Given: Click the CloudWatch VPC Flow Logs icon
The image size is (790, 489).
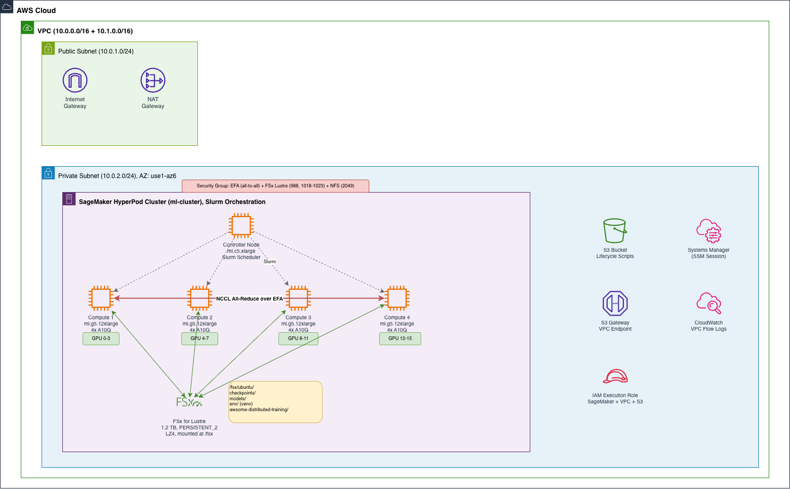Looking at the screenshot, I should tap(708, 304).
